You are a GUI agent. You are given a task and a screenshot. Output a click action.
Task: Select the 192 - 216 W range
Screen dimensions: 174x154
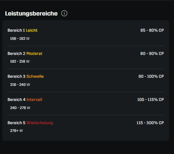pyautogui.click(x=20, y=62)
